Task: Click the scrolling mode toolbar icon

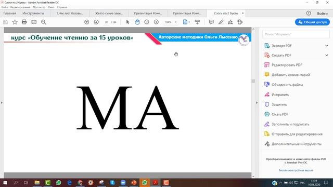Action: coord(197,22)
